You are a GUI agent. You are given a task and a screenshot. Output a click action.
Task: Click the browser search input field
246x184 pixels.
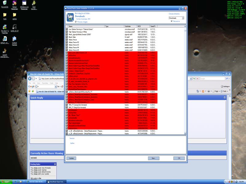212,79
